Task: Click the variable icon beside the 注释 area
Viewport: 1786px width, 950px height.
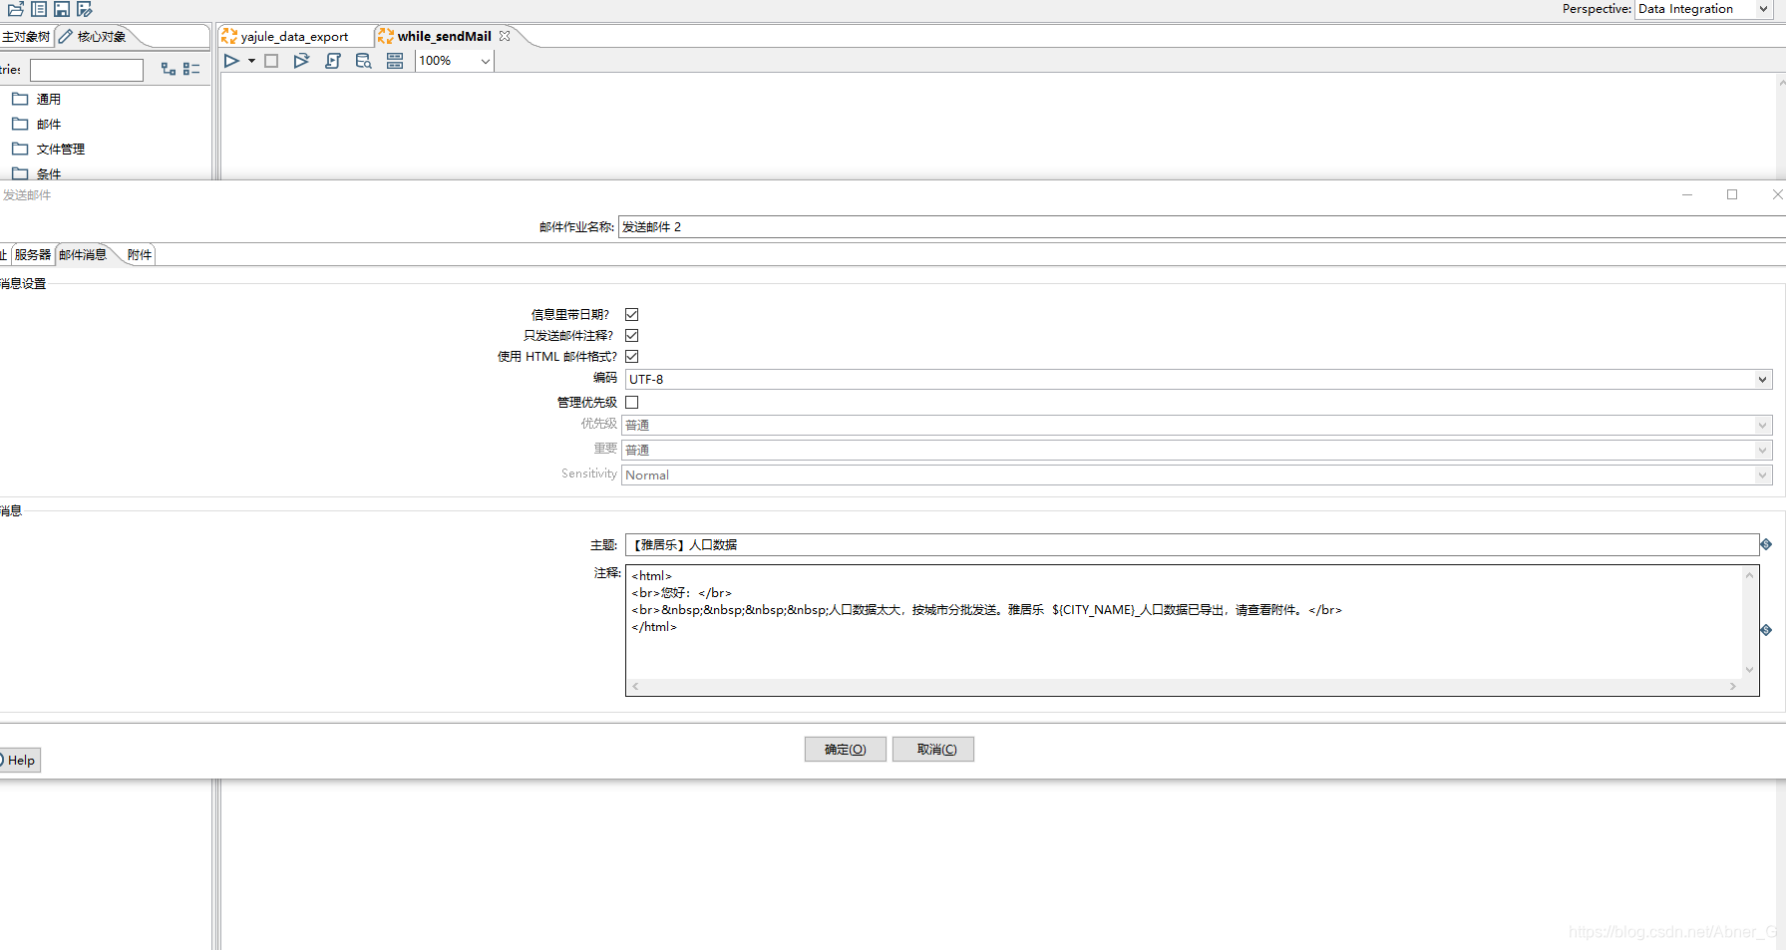Action: click(1766, 630)
